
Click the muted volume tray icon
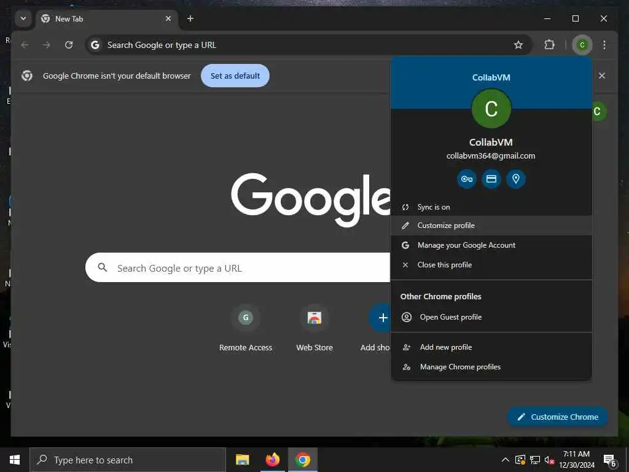(x=549, y=460)
